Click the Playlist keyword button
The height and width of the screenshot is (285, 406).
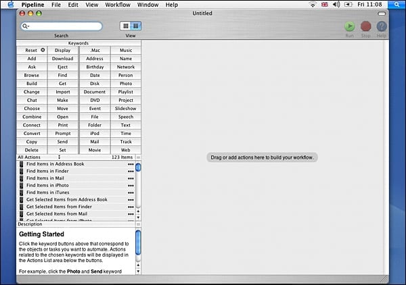click(x=126, y=92)
